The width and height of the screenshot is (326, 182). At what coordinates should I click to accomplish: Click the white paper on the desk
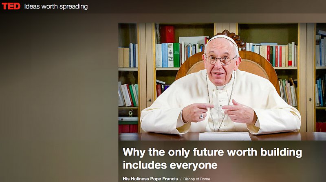click(x=225, y=136)
